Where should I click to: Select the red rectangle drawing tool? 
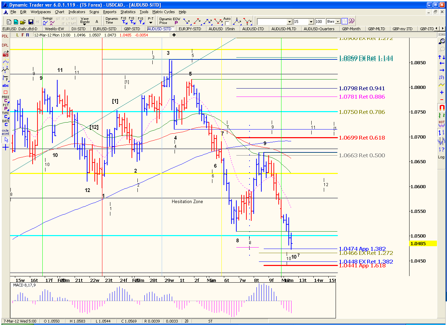5,92
